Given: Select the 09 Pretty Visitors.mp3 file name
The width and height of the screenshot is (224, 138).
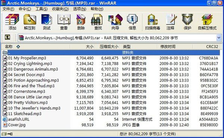Looking at the screenshot, I should 28,102.
